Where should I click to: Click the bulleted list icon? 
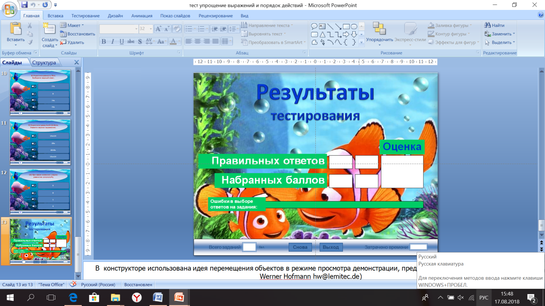(x=190, y=29)
